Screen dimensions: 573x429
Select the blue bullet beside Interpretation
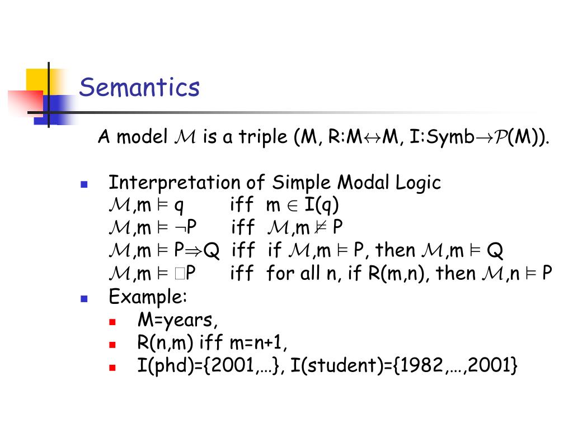(84, 184)
